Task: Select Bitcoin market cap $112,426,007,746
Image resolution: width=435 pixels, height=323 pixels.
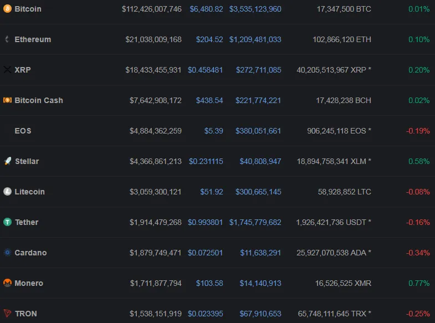Action: click(x=152, y=9)
